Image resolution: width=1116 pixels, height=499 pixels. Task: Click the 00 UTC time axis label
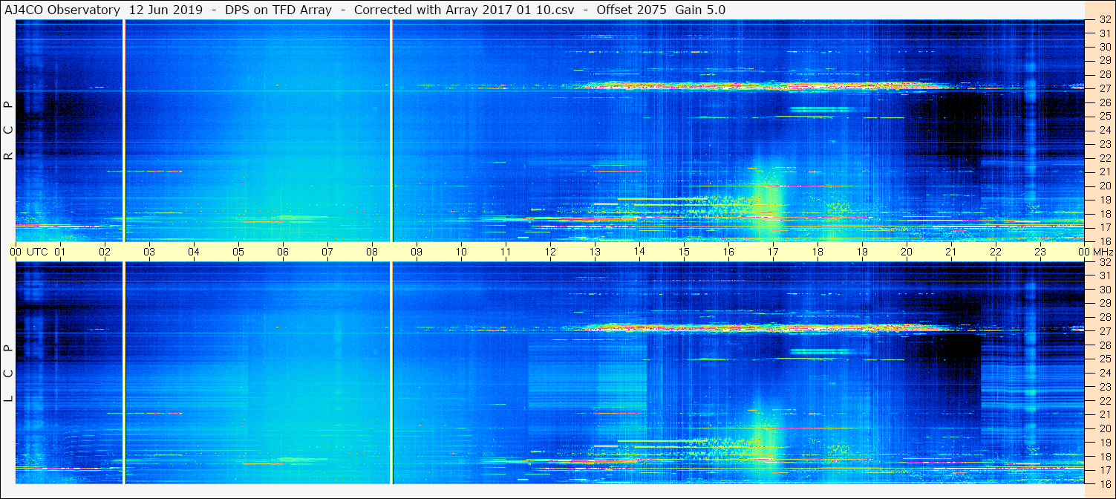[29, 252]
